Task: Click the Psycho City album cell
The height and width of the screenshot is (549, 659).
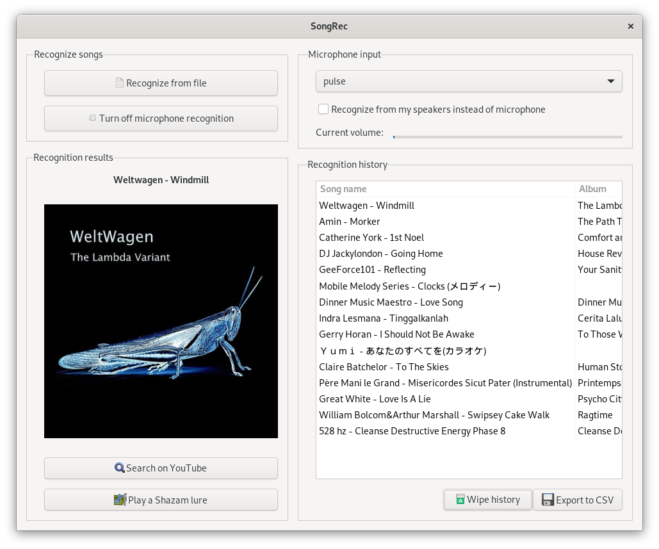Action: tap(599, 399)
